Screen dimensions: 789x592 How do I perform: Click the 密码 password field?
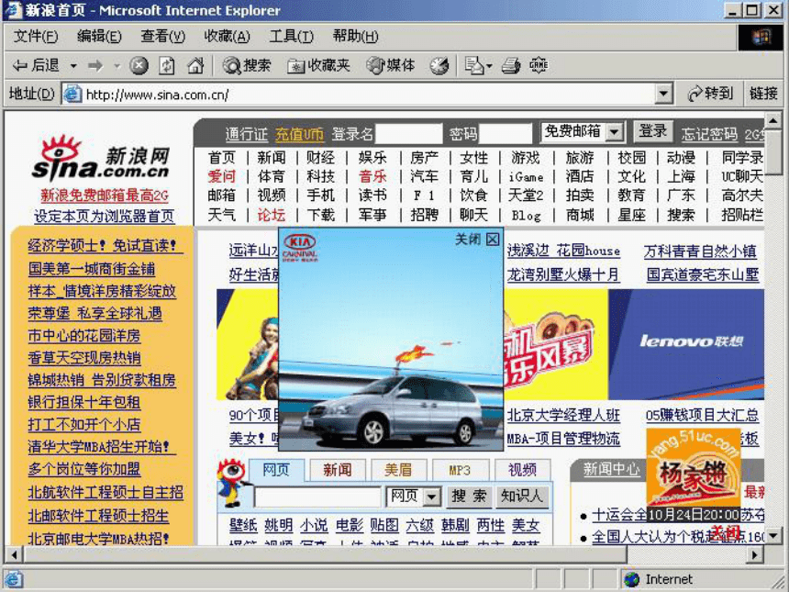coord(506,134)
